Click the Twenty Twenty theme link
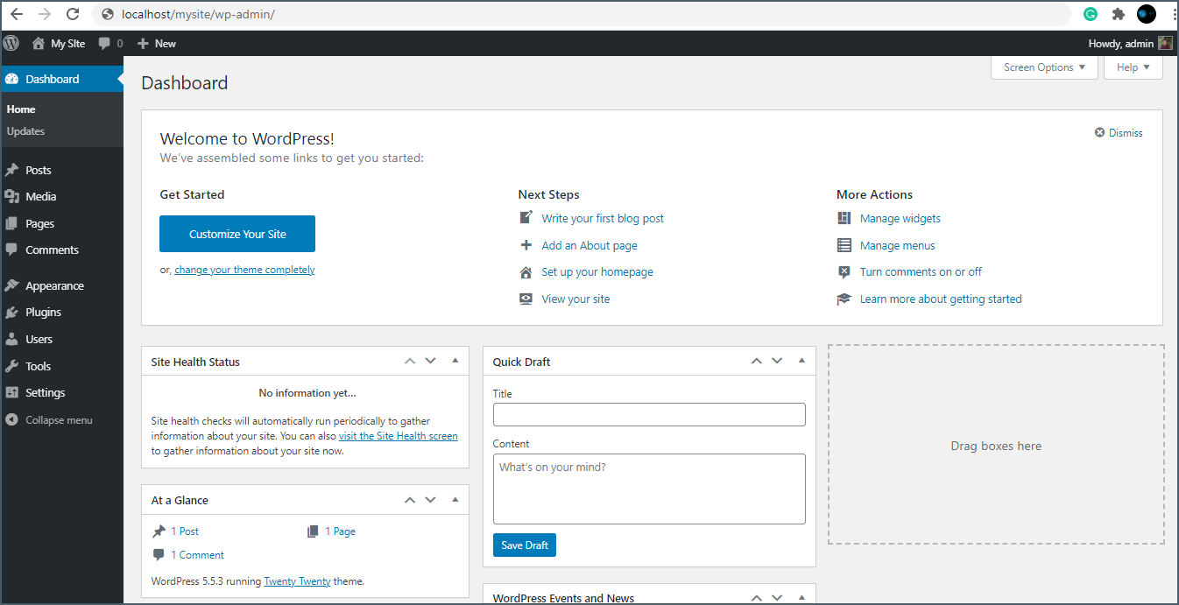This screenshot has width=1179, height=605. pyautogui.click(x=297, y=581)
